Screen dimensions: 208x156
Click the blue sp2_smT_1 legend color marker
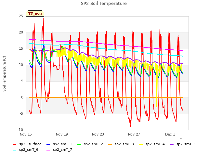(x=48, y=144)
